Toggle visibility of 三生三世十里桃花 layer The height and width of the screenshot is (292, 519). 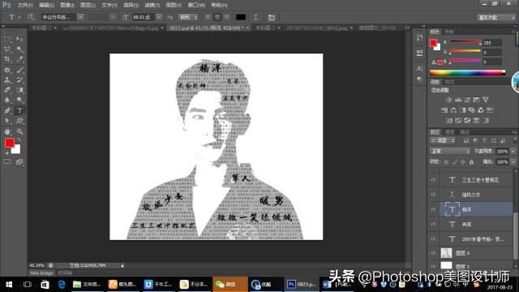coord(433,179)
